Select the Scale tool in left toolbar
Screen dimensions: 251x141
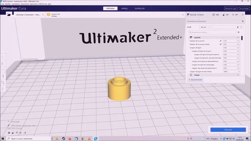click(x=3, y=63)
